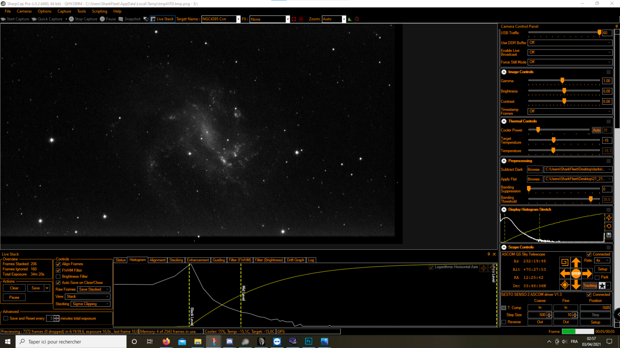Toggle the FWHM Filter checkbox
The image size is (620, 348).
58,270
